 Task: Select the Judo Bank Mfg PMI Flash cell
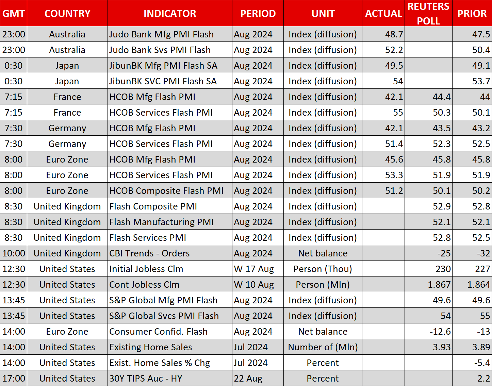point(170,34)
